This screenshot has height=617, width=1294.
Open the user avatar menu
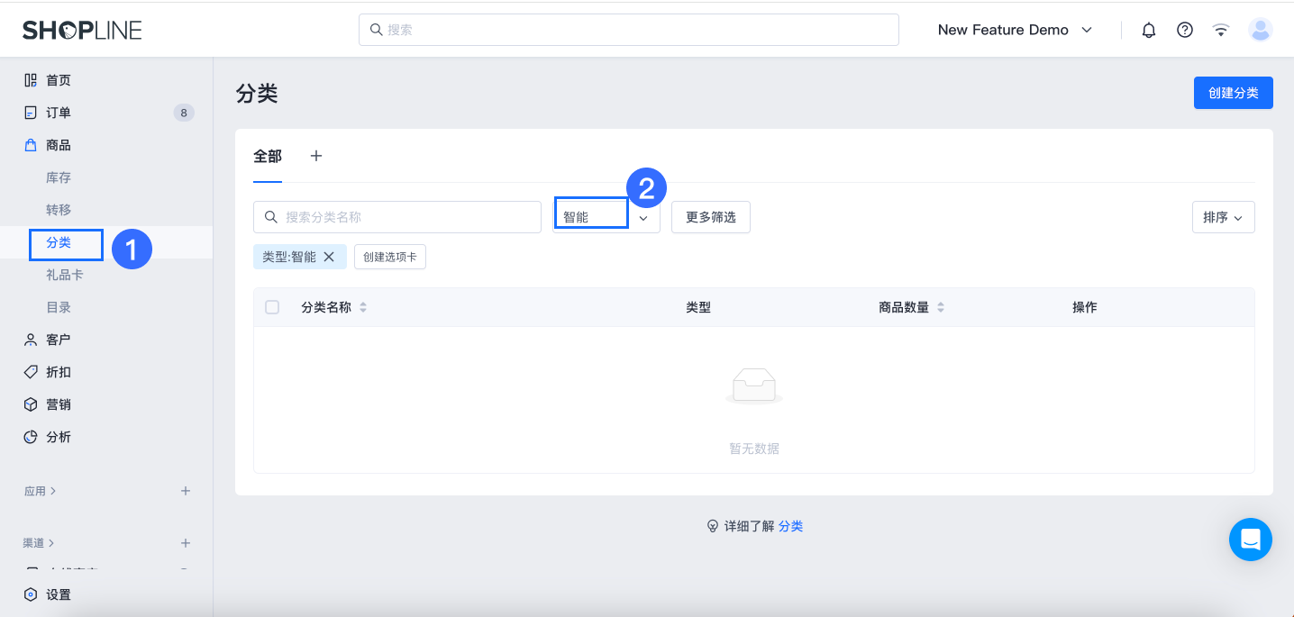click(1261, 30)
